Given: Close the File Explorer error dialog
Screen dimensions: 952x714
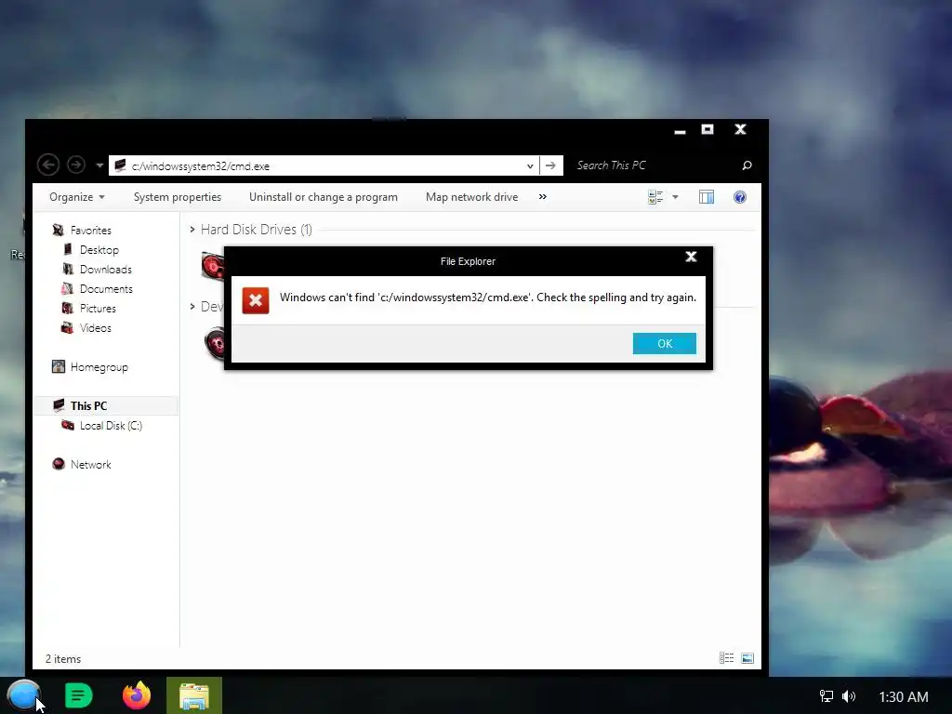Looking at the screenshot, I should [691, 257].
